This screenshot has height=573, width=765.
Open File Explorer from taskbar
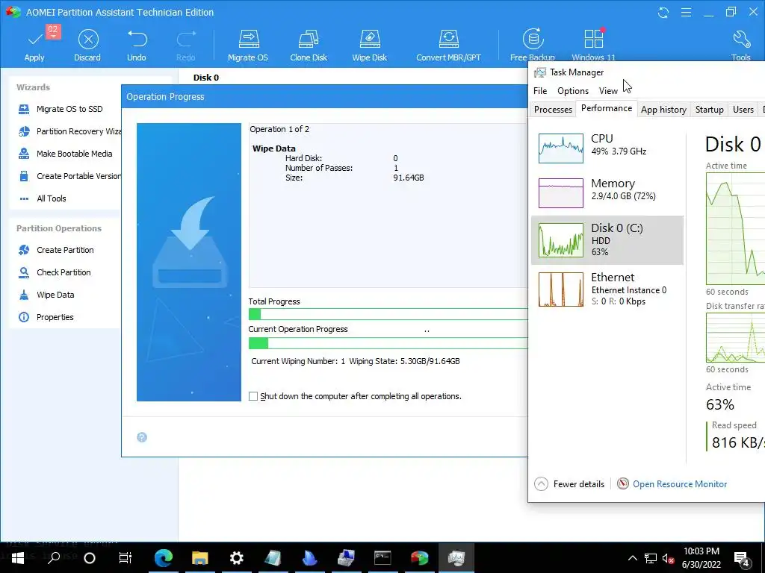coord(200,557)
